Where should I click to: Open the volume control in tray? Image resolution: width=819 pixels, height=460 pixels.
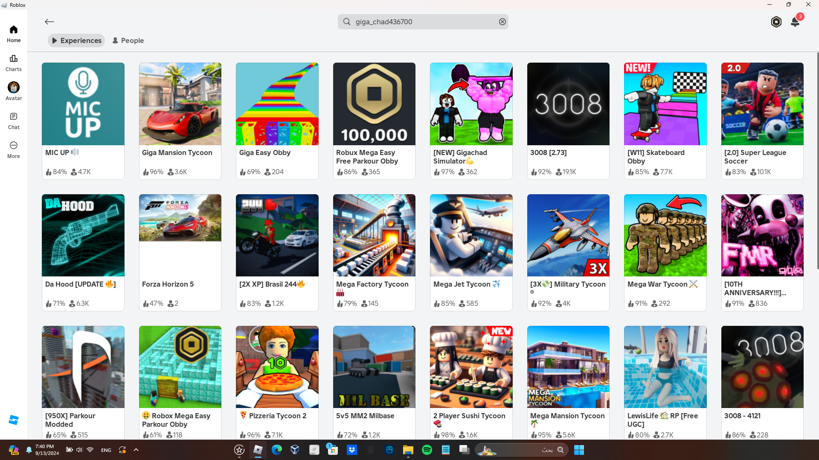point(79,450)
